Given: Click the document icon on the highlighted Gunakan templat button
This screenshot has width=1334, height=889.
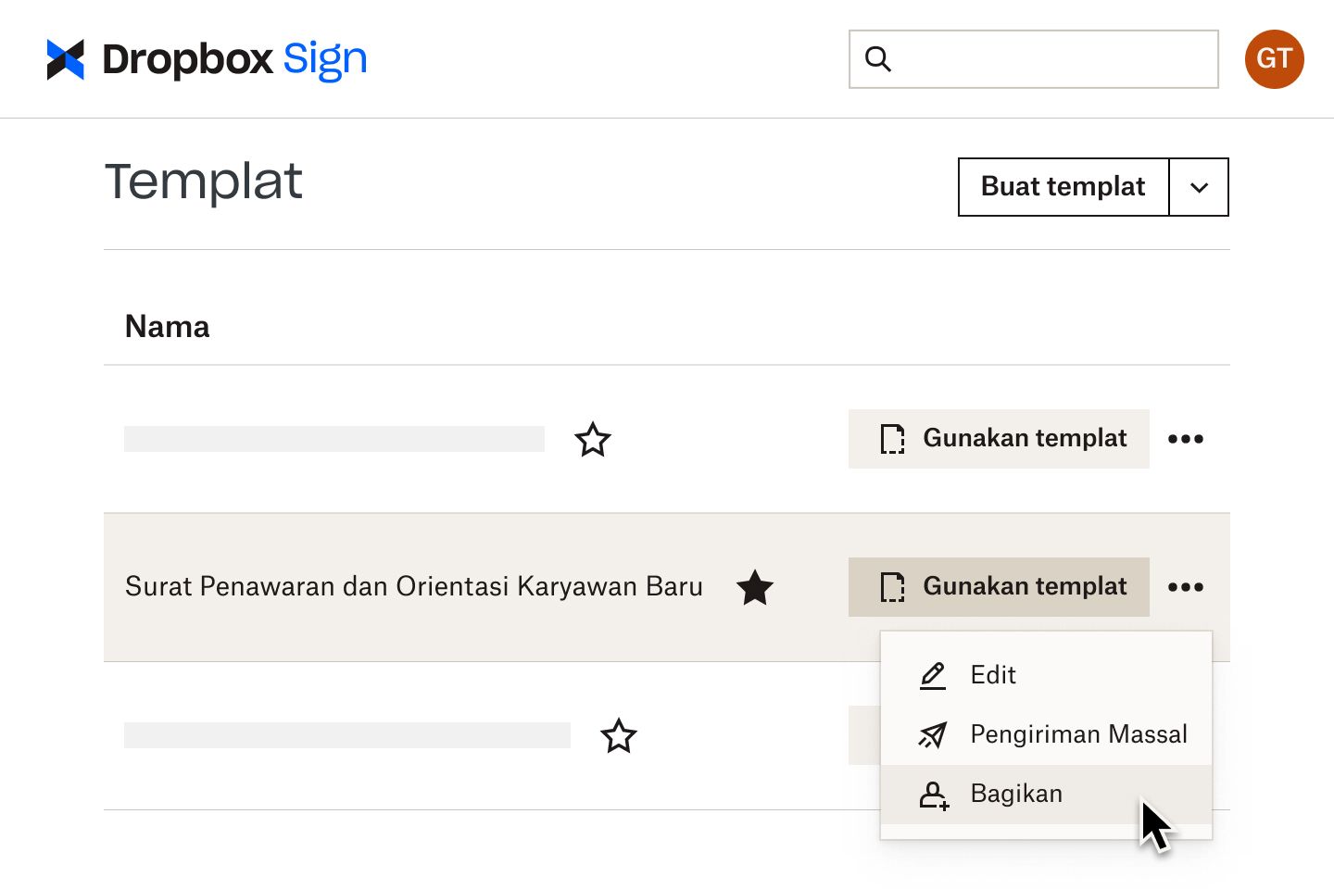Looking at the screenshot, I should pyautogui.click(x=891, y=586).
